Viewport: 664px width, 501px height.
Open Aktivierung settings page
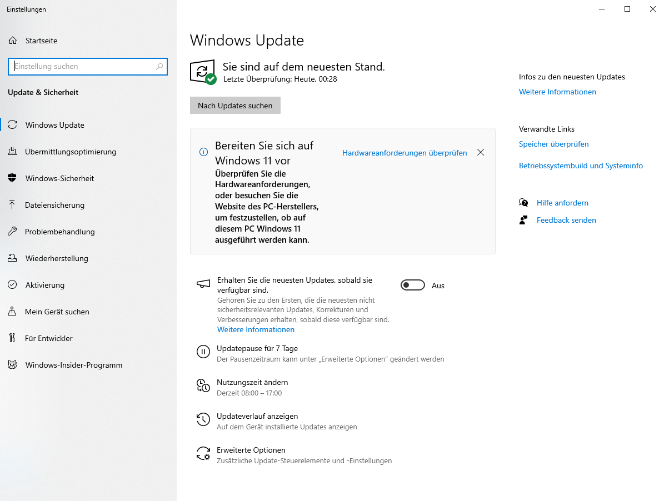(x=88, y=285)
